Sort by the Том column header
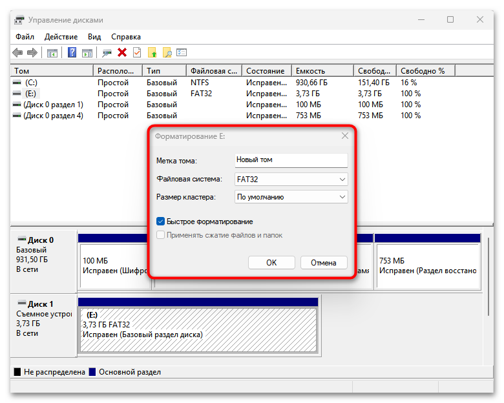504x403 pixels. tap(52, 70)
